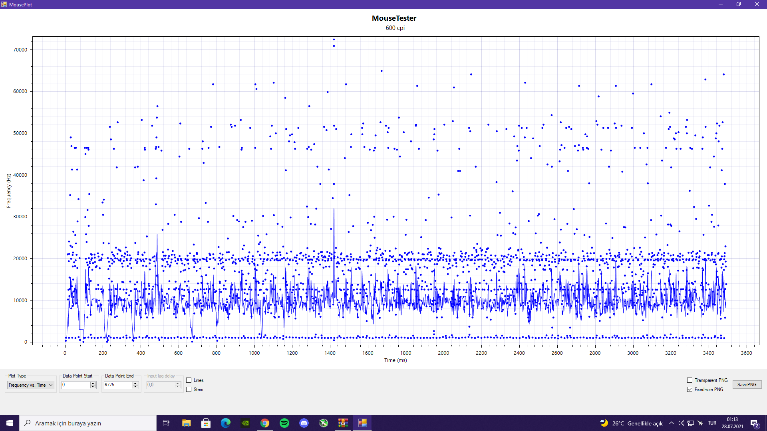
Task: Click the volume speaker tray icon
Action: coord(681,423)
